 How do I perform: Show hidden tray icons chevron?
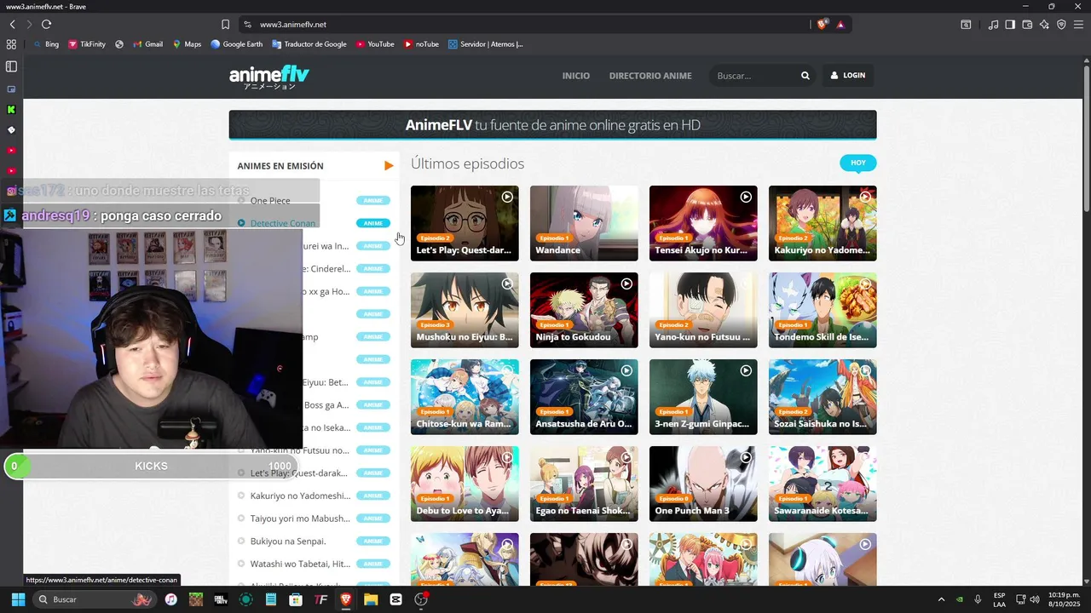pyautogui.click(x=941, y=599)
